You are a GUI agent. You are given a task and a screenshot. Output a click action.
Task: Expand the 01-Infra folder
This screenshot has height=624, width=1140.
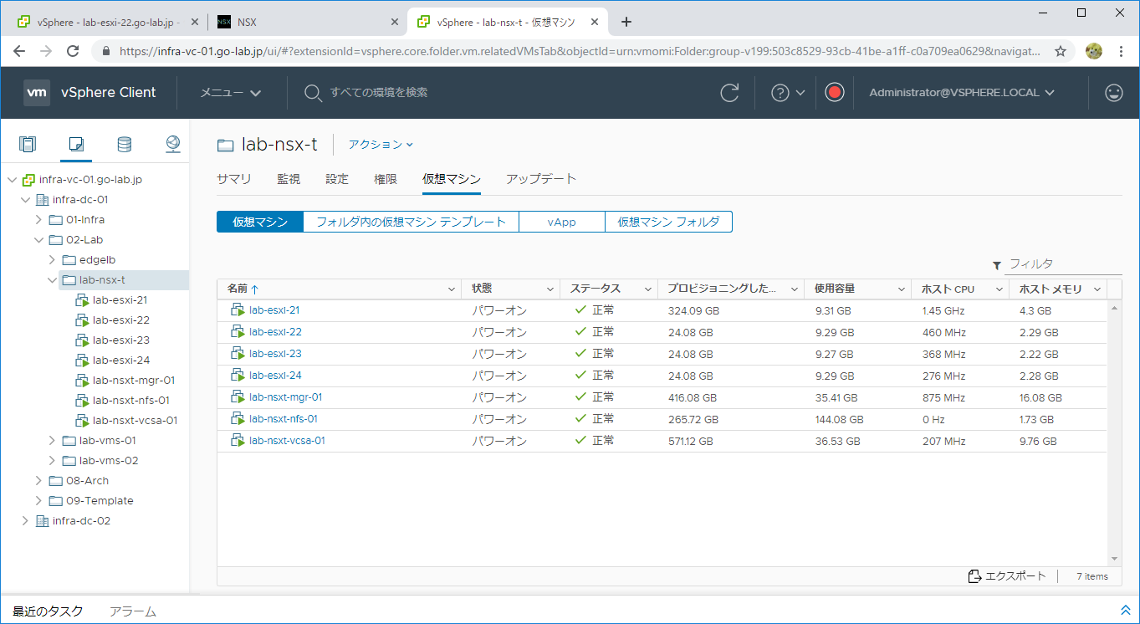[x=38, y=220]
